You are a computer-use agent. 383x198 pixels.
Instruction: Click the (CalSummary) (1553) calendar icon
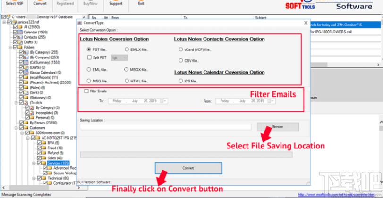click(26, 62)
